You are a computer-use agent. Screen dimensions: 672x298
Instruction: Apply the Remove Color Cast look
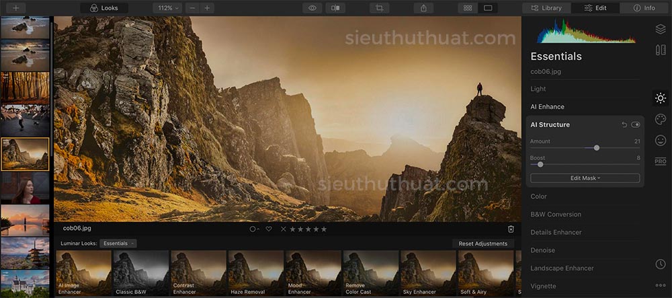pos(371,273)
